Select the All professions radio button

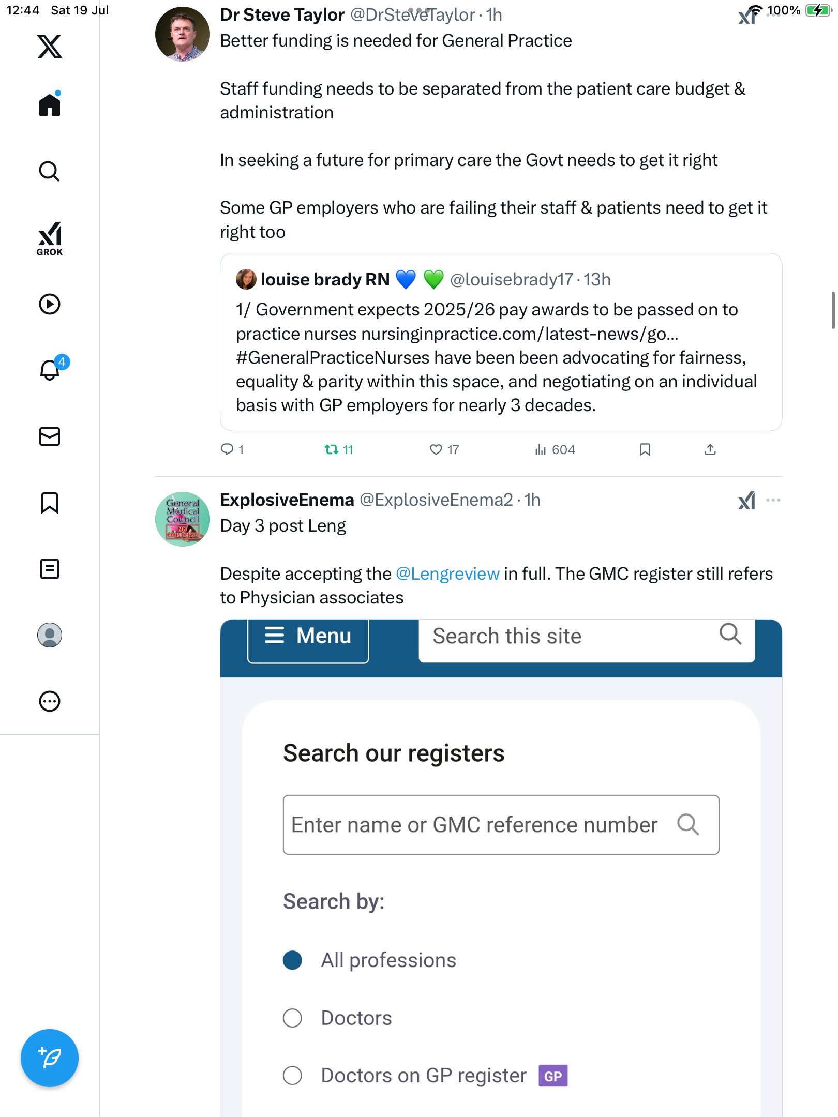(x=292, y=960)
